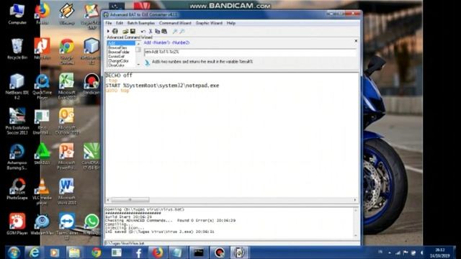Open the Batch Examples menu
The image size is (461, 259).
click(x=141, y=23)
